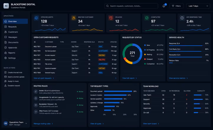The image size is (213, 130).
Task: Click the In Progress legend entry
Action: point(154,50)
